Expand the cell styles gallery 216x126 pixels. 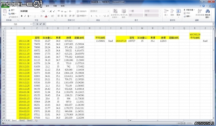pyautogui.click(x=160, y=16)
